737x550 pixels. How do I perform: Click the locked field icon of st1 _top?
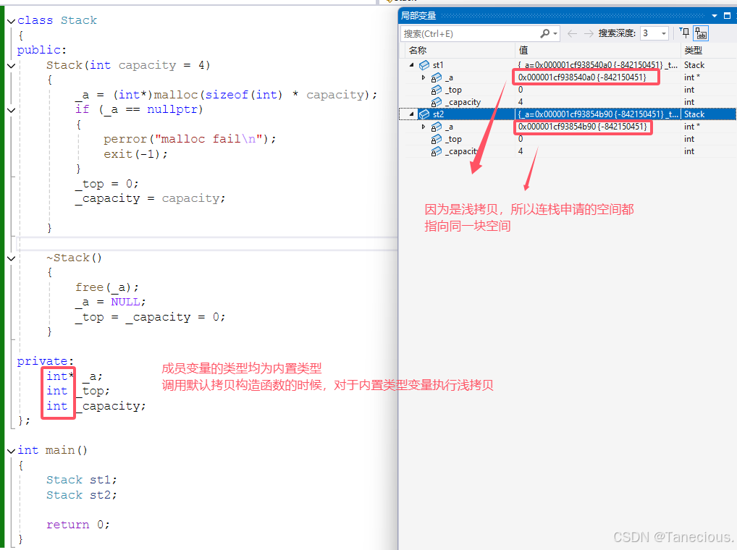tap(436, 90)
